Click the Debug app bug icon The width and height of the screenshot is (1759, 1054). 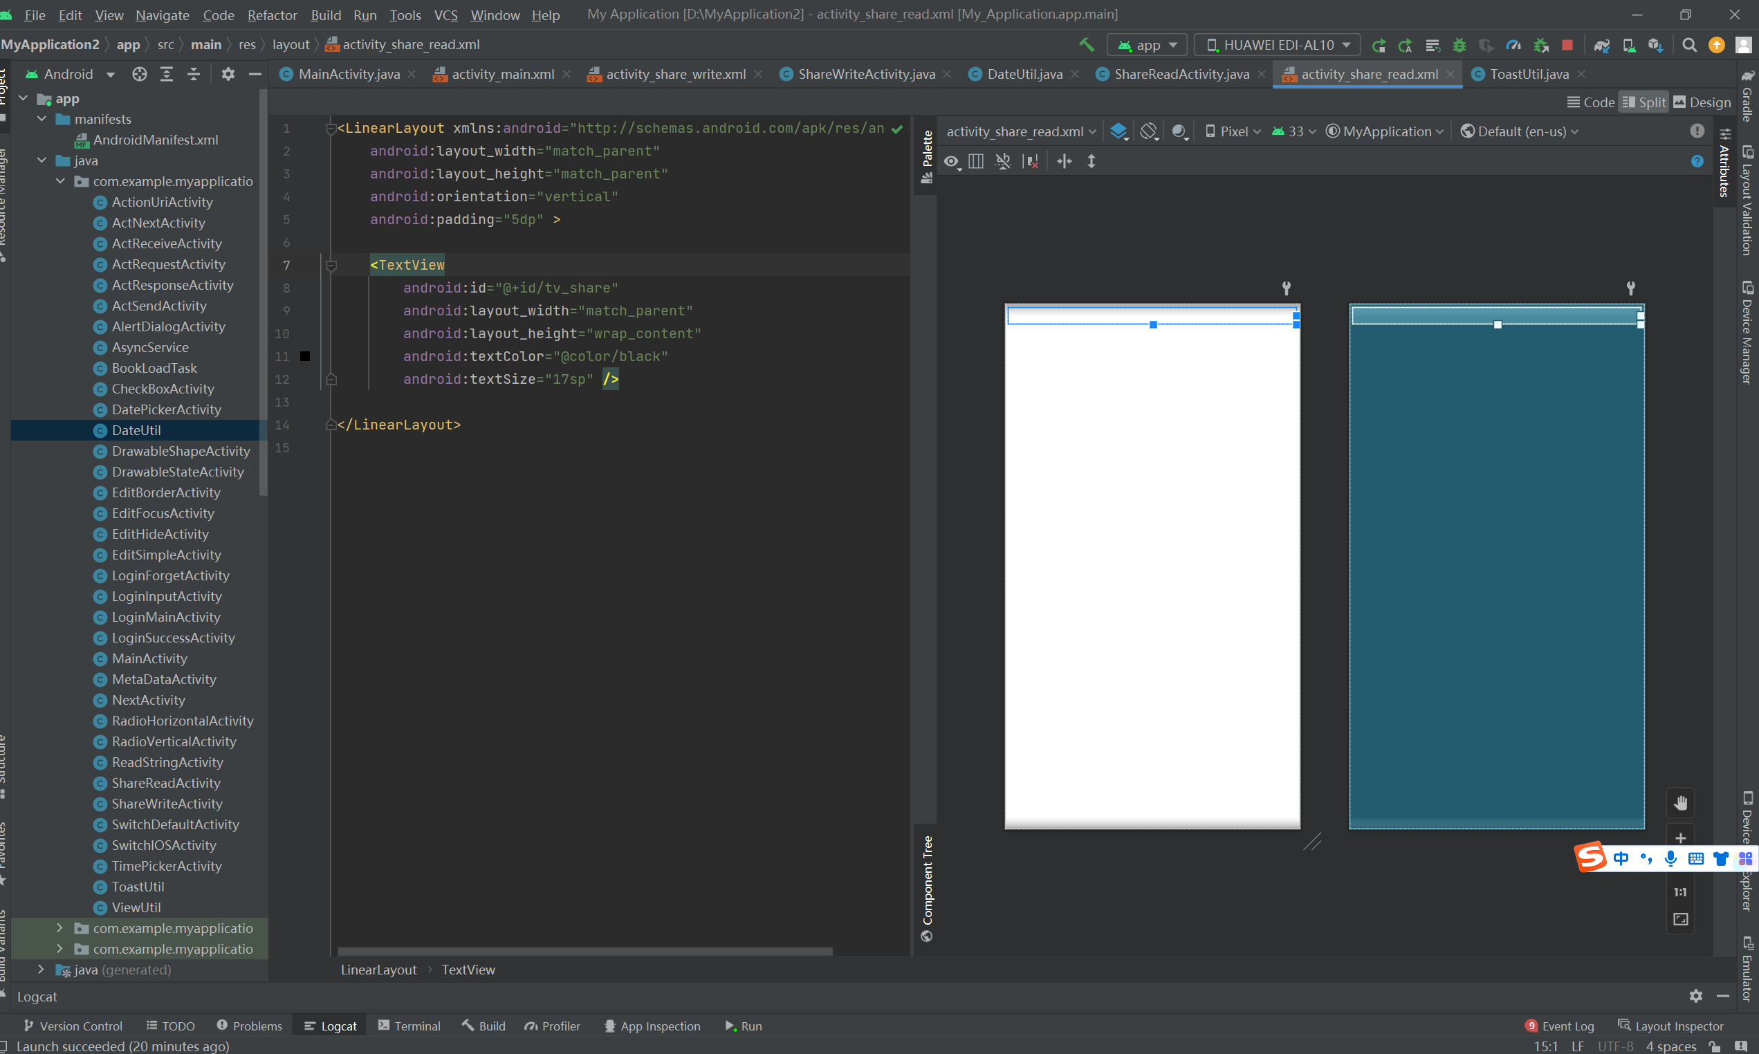(1459, 45)
